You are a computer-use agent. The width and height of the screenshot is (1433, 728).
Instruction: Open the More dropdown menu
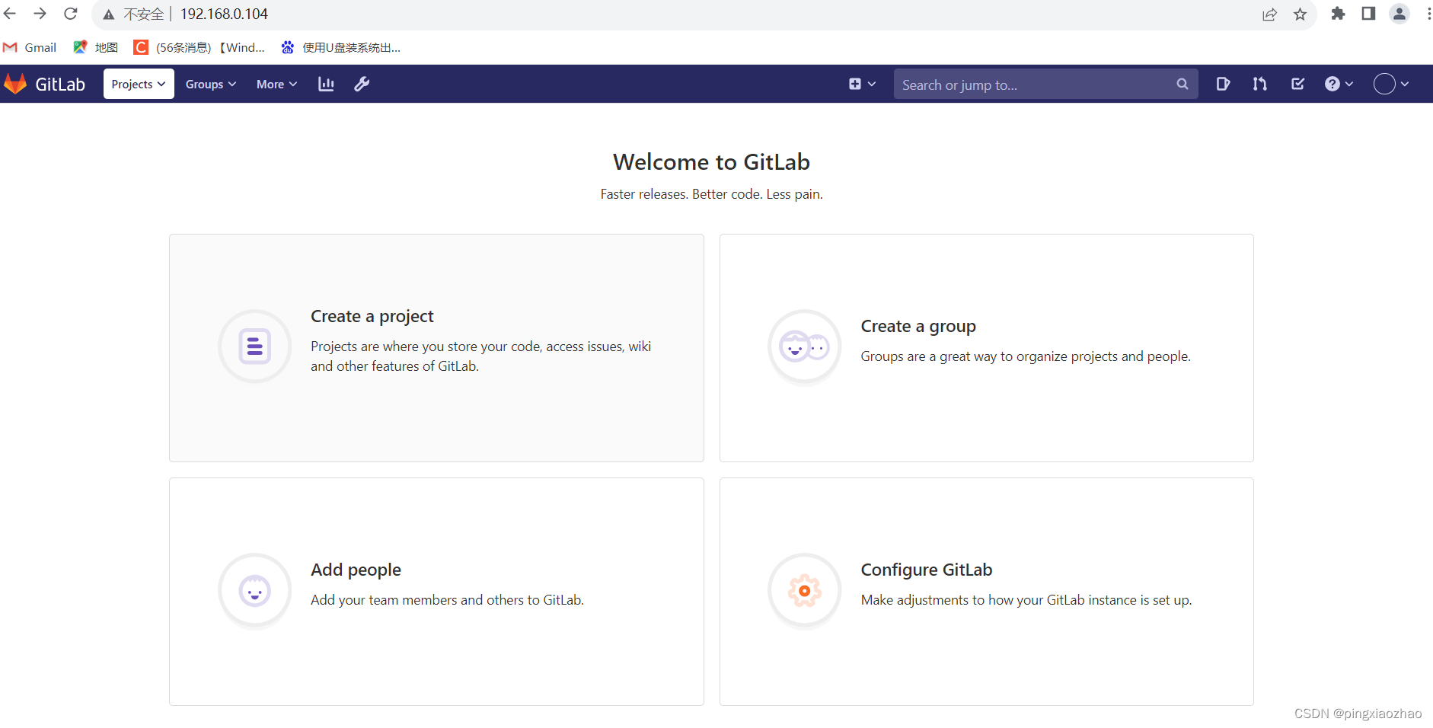click(x=276, y=84)
